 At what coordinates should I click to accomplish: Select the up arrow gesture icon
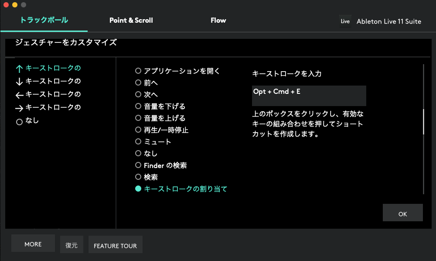click(x=19, y=69)
